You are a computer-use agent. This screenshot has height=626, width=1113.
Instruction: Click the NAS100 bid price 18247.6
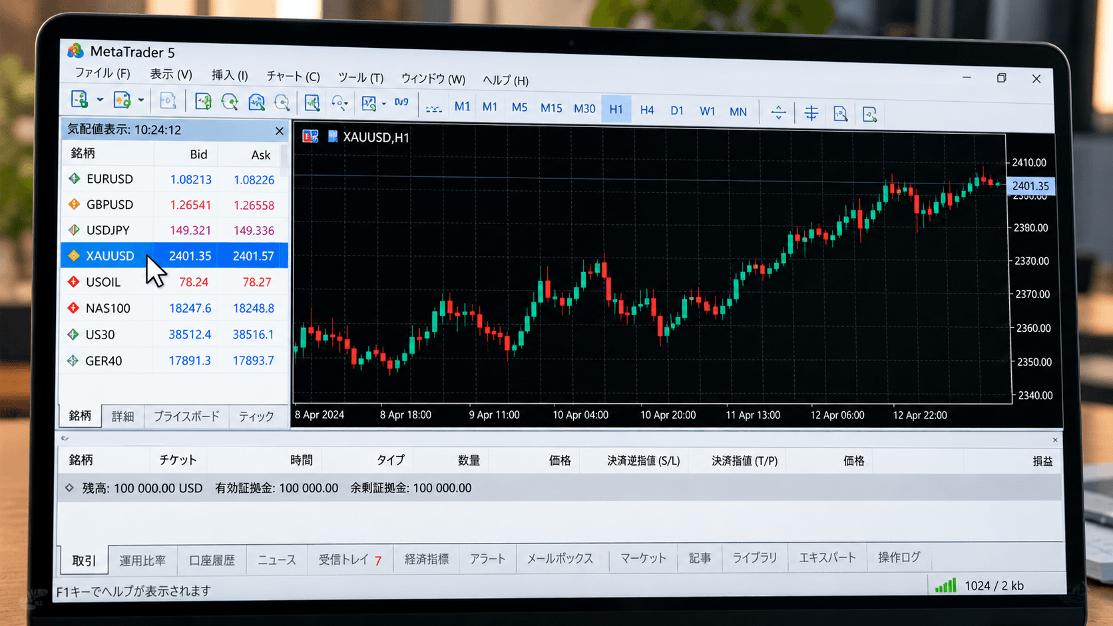point(190,308)
